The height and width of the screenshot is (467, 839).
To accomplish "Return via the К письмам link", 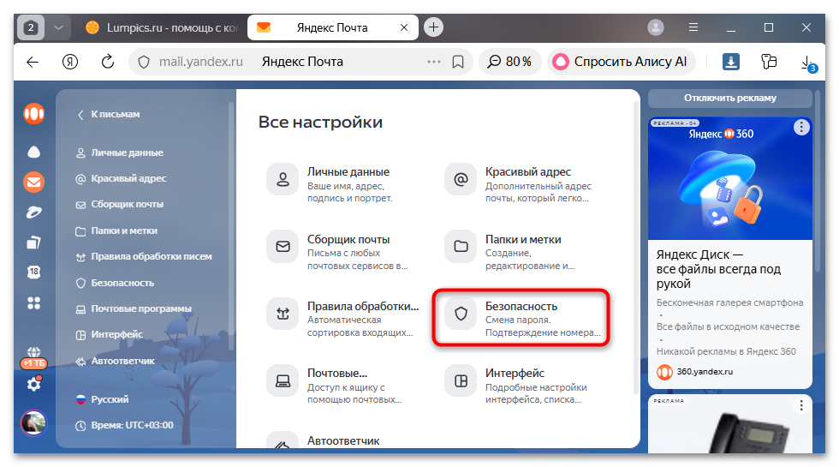I will pyautogui.click(x=109, y=114).
